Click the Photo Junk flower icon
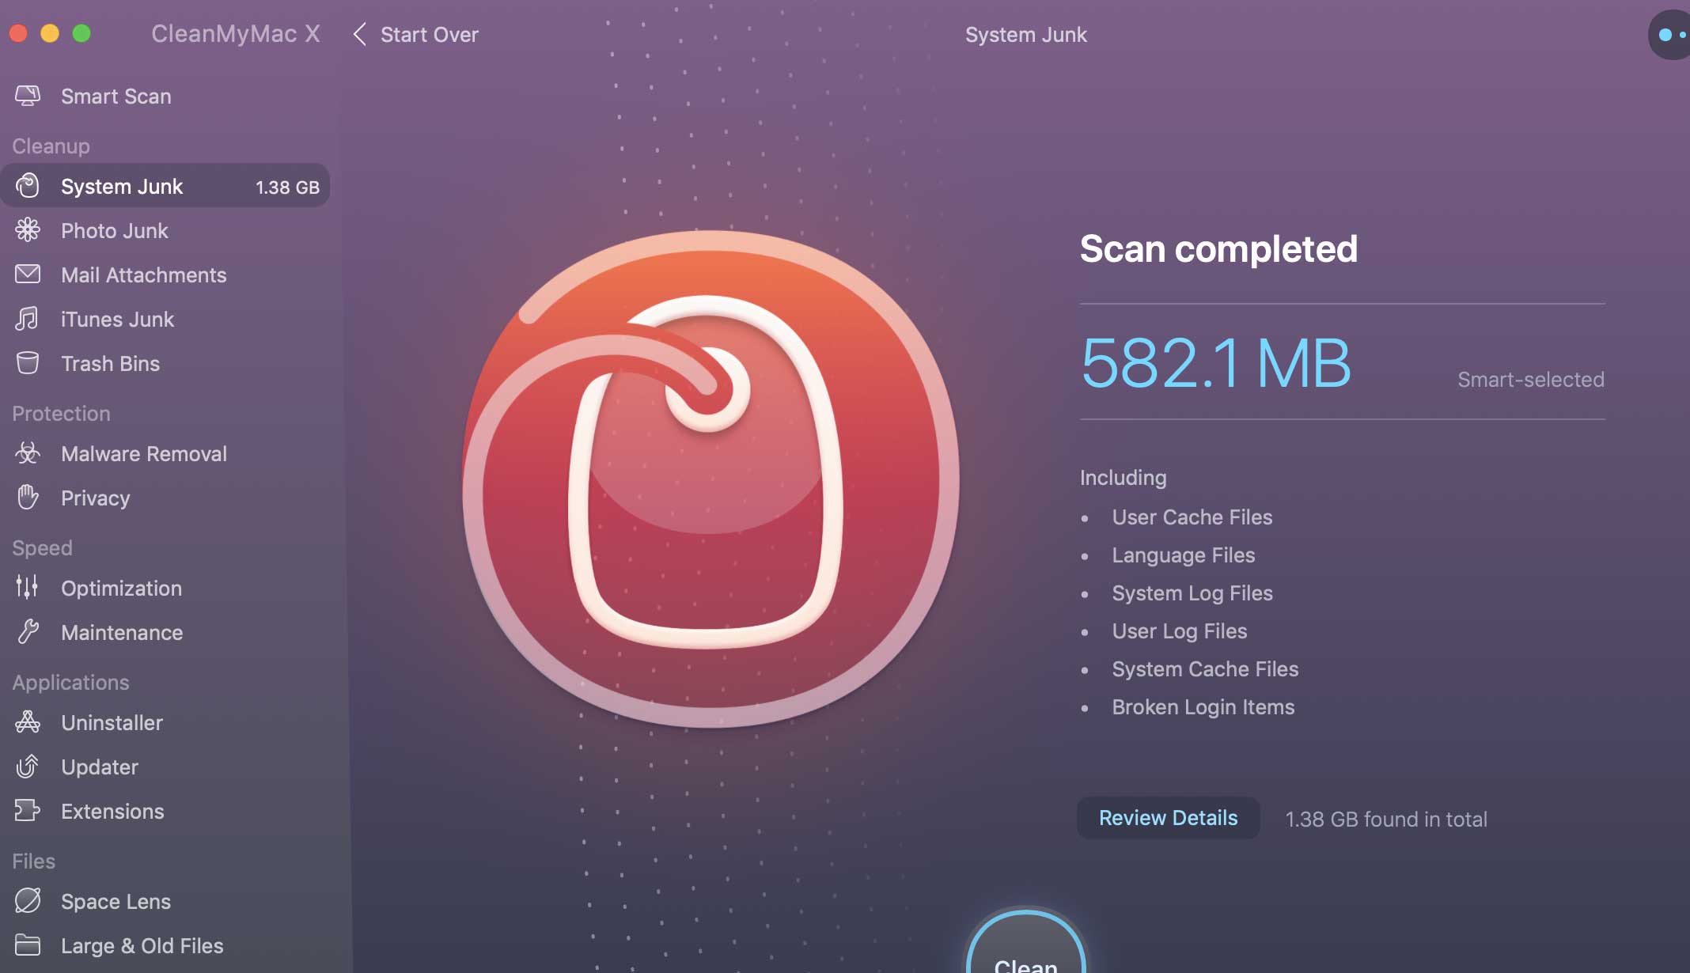 point(28,230)
